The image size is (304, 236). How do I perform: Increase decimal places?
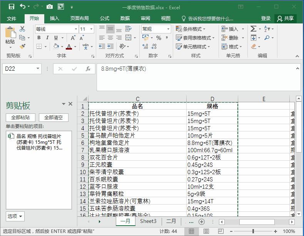(x=145, y=47)
